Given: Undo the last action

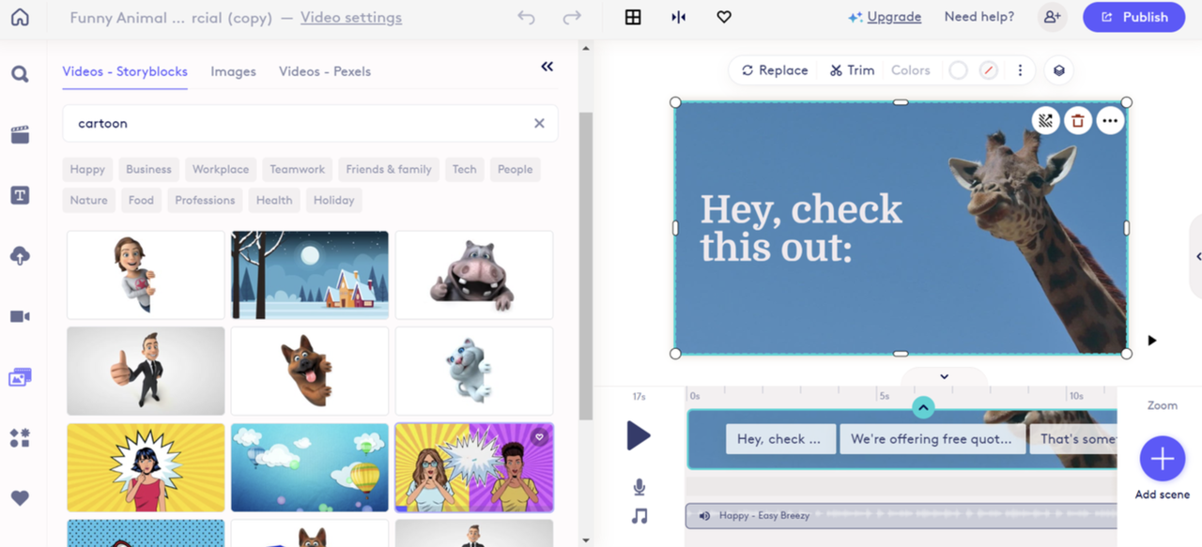Looking at the screenshot, I should point(526,17).
